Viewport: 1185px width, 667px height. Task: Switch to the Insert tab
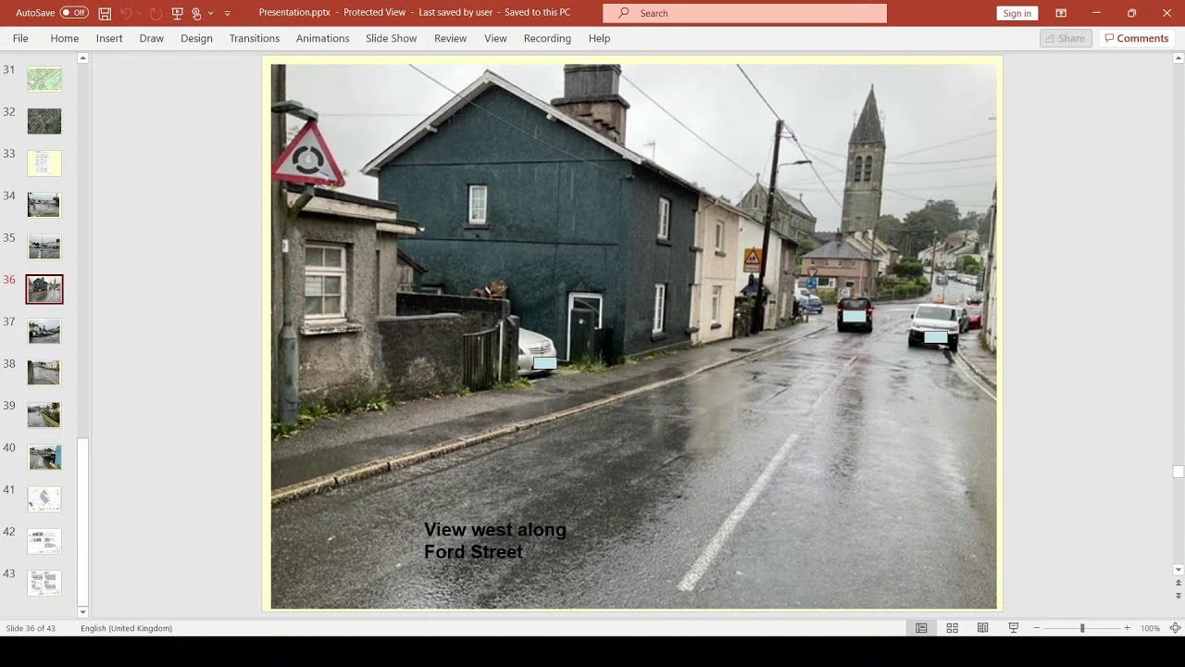pyautogui.click(x=109, y=38)
